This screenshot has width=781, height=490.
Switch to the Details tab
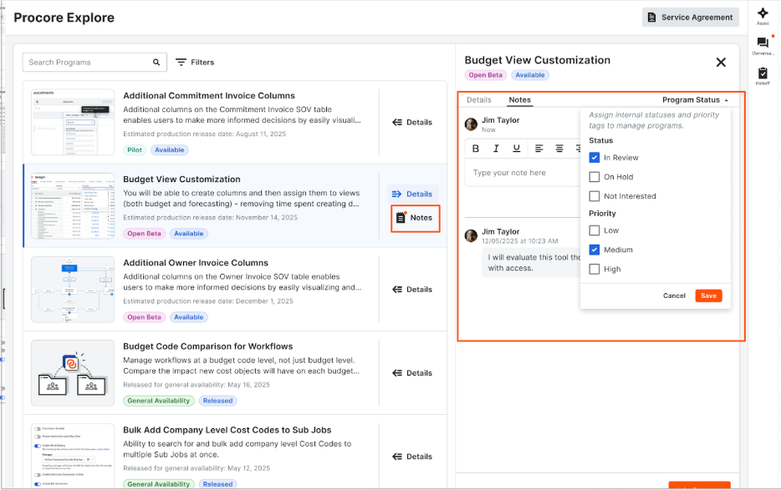coord(478,100)
